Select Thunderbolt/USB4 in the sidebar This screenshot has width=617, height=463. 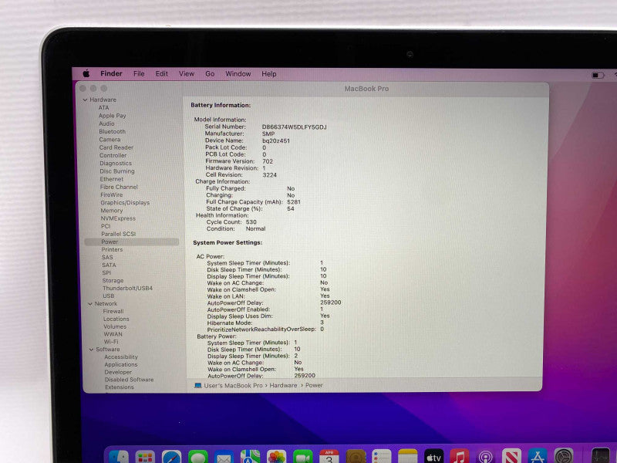127,288
